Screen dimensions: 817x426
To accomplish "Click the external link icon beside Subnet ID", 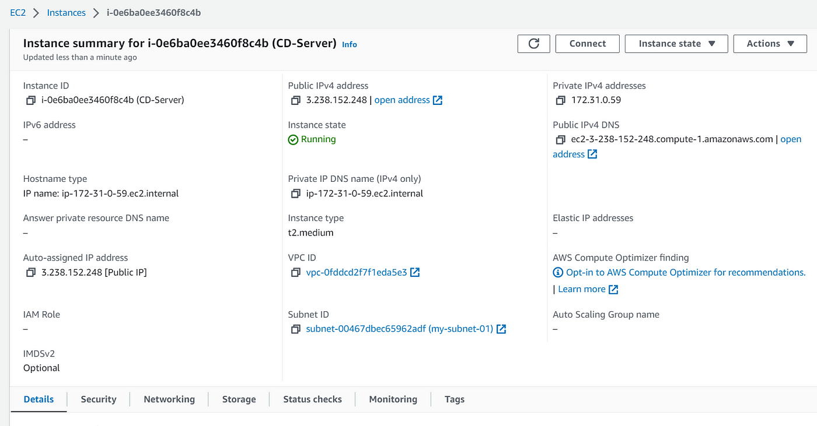I will (501, 329).
